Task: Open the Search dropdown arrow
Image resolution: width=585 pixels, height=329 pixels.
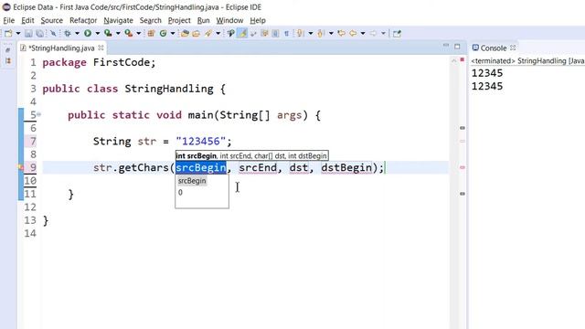Action: (x=218, y=34)
